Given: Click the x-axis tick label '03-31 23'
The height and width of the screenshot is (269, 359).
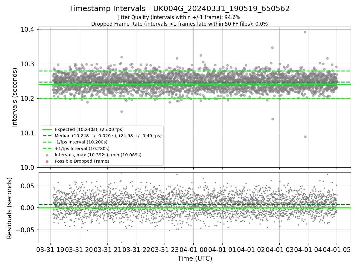Looking at the screenshot, I should pyautogui.click(x=165, y=250).
